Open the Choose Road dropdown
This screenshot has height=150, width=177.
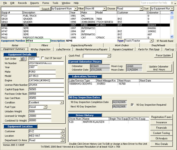pyautogui.click(x=141, y=9)
